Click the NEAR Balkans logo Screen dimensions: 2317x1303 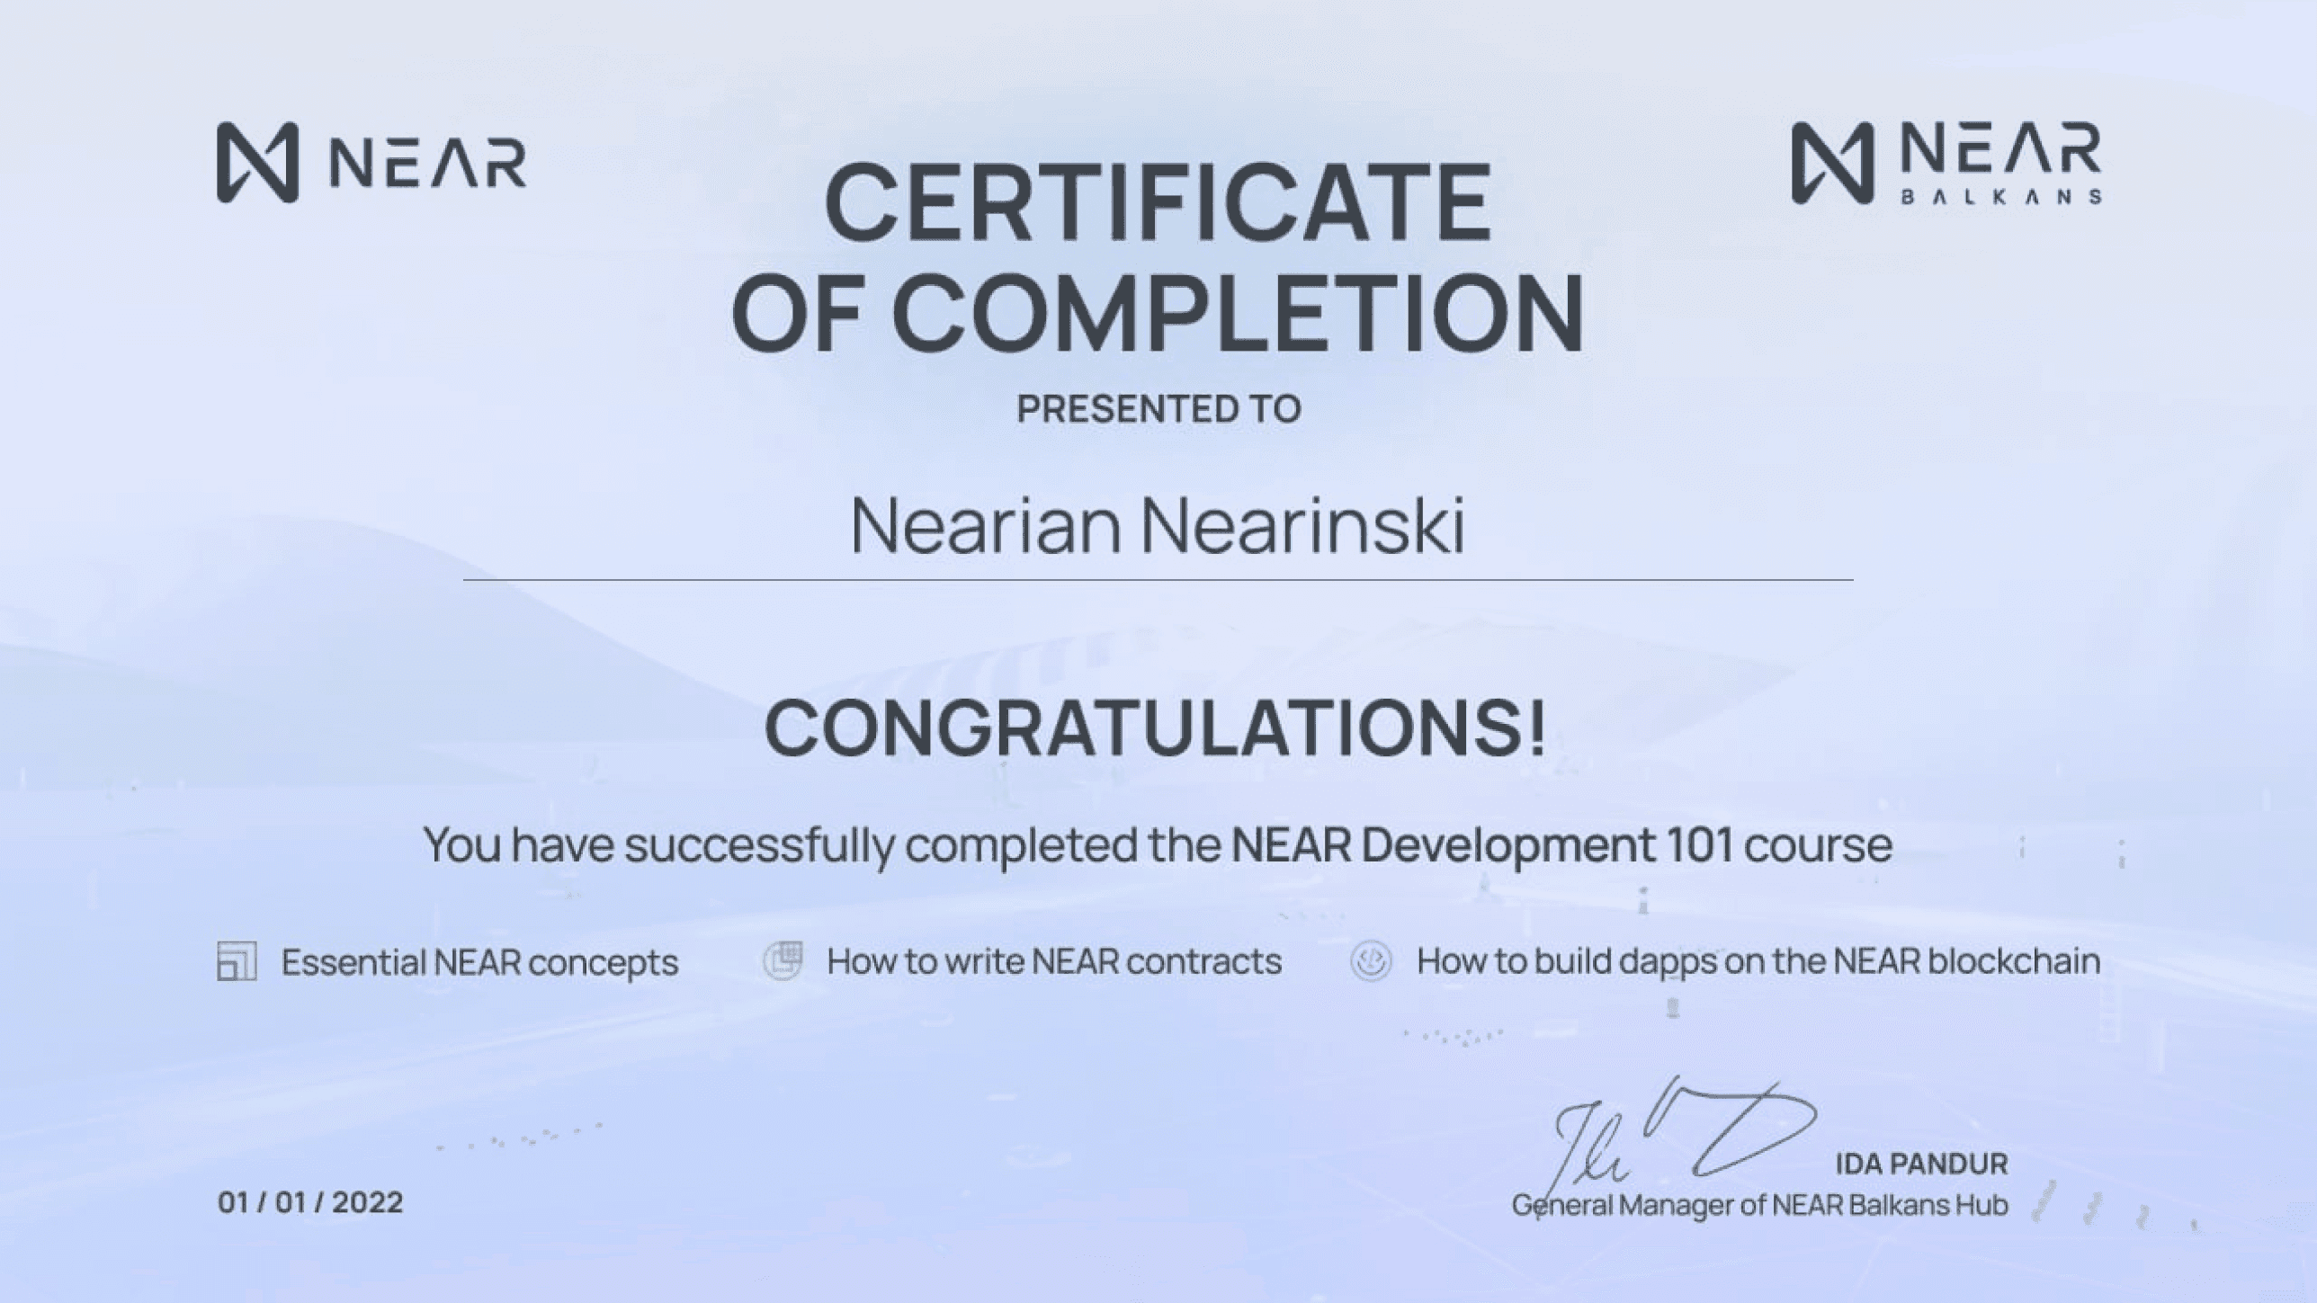click(x=1833, y=163)
